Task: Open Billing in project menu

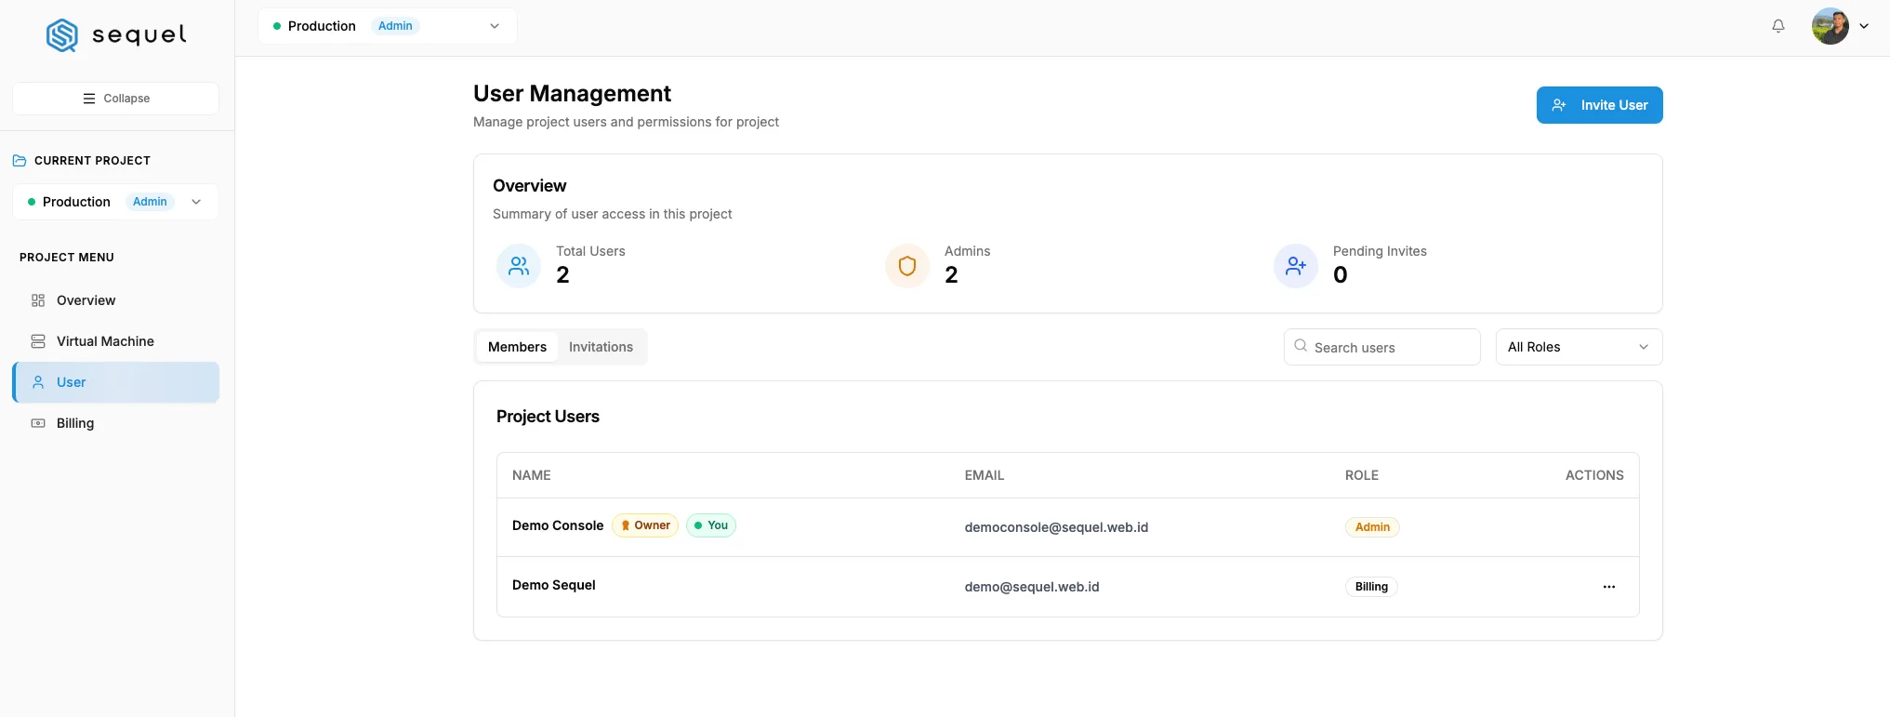Action: coord(116,423)
